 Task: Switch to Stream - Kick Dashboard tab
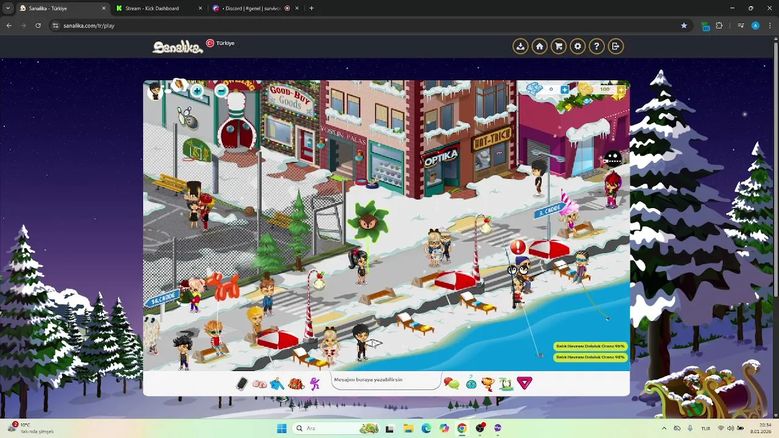tap(159, 9)
